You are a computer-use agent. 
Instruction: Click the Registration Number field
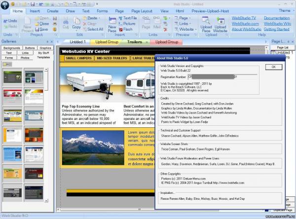222,77
